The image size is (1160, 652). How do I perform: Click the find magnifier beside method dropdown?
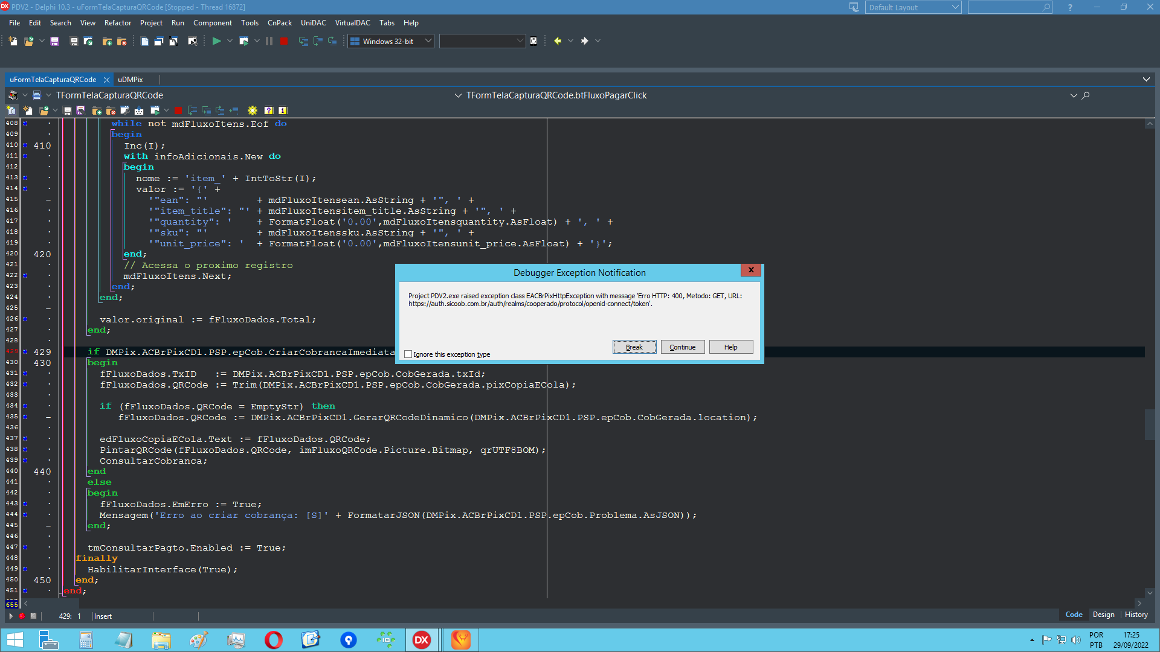click(1086, 95)
